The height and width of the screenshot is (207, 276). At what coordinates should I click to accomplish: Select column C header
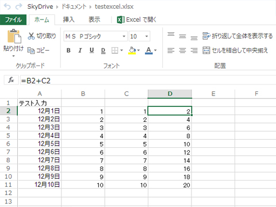[126, 94]
